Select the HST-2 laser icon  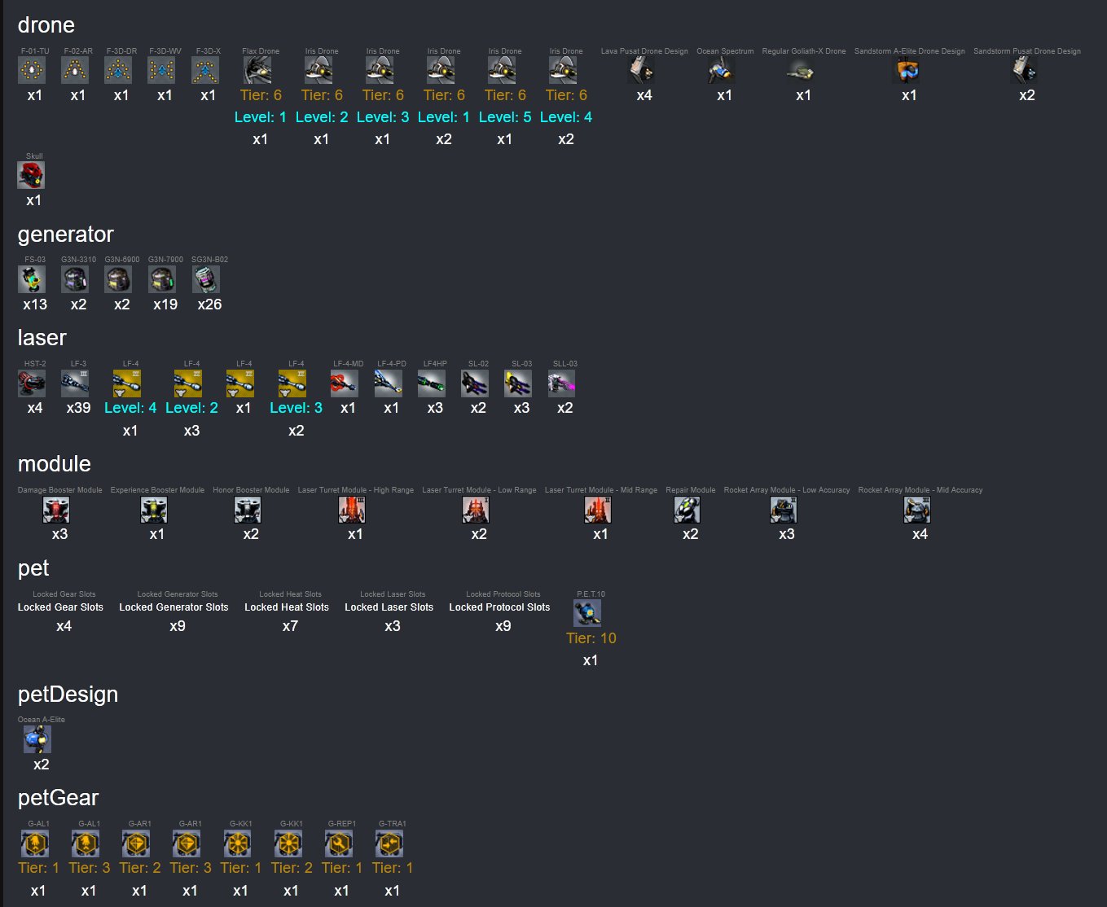pos(32,383)
